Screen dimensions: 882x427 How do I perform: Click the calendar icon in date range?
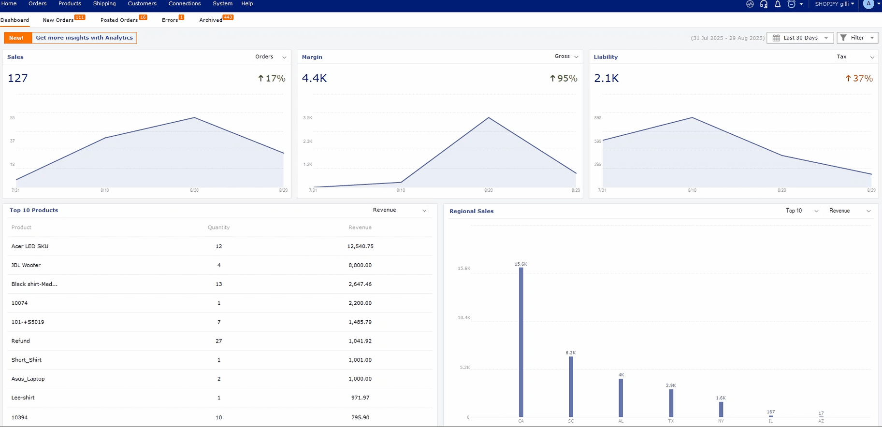776,38
